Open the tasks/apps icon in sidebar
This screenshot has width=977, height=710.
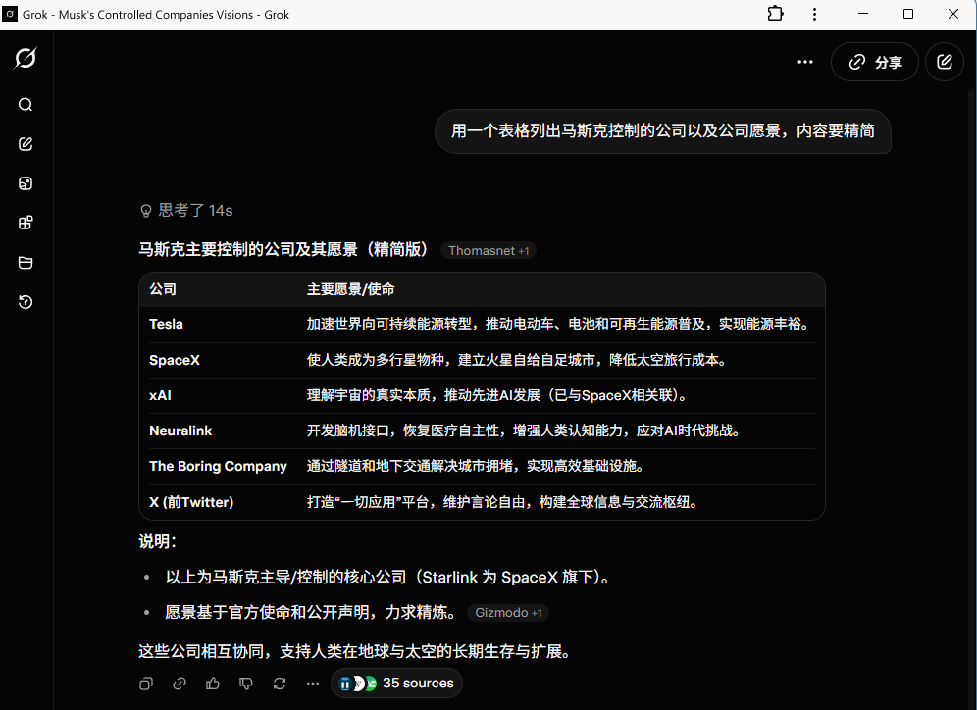pos(26,223)
